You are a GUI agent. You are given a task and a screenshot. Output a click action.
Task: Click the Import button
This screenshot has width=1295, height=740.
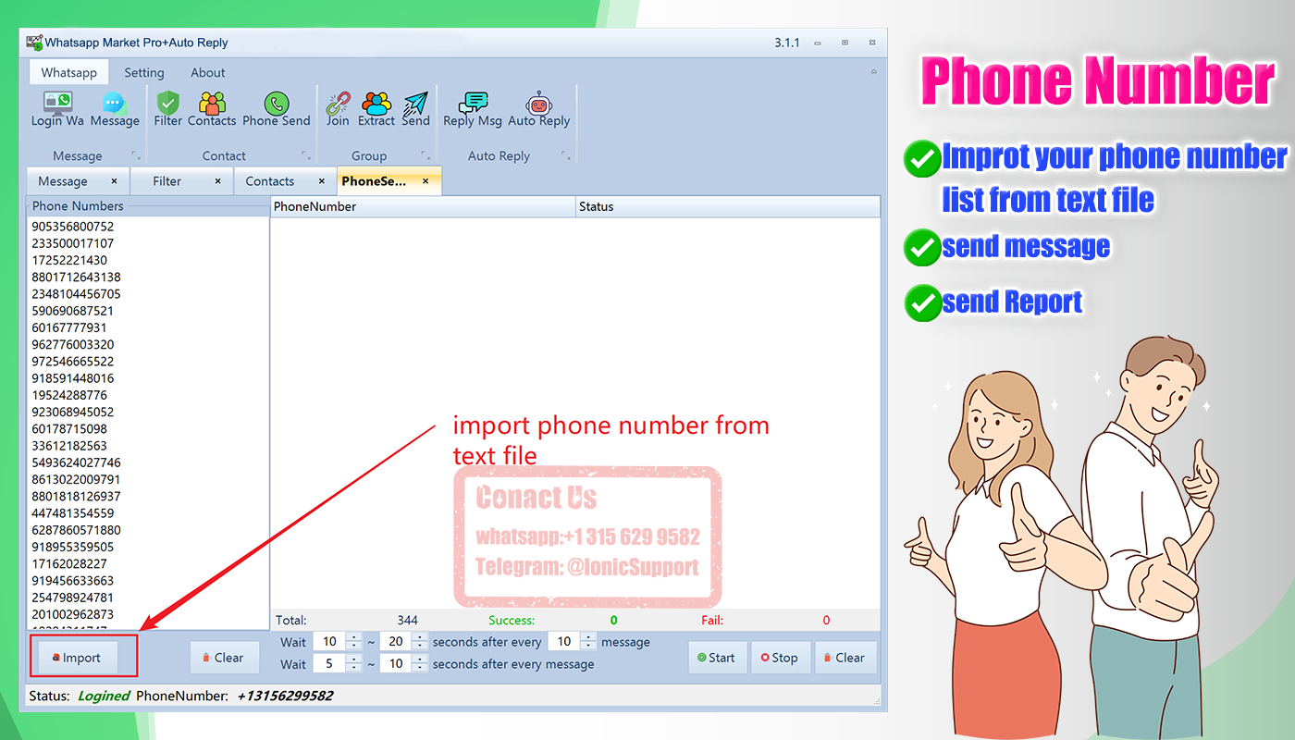coord(76,658)
